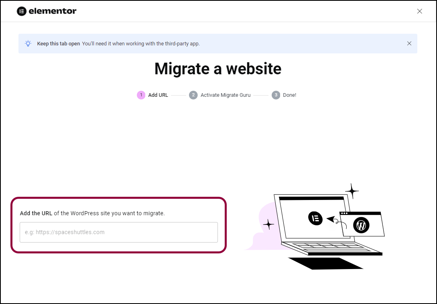Click the Migrate a website heading

pos(218,69)
